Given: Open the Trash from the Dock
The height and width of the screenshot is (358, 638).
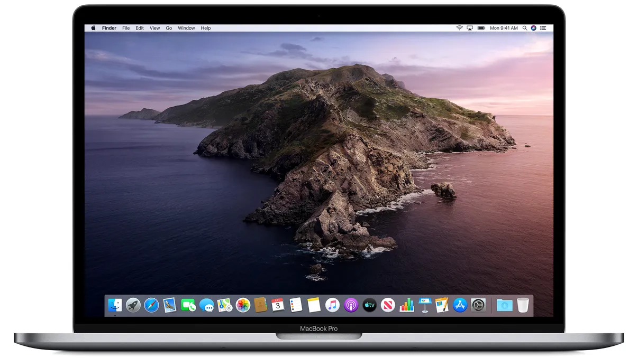Looking at the screenshot, I should click(x=523, y=305).
